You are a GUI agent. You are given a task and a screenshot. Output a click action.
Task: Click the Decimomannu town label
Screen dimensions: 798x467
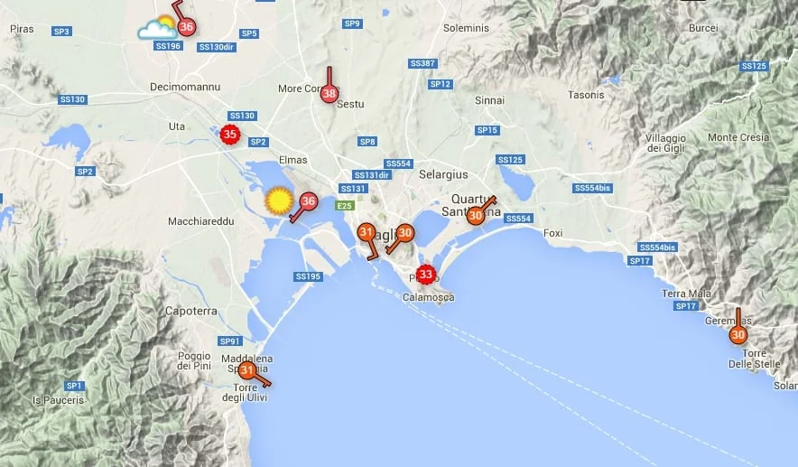pos(185,87)
